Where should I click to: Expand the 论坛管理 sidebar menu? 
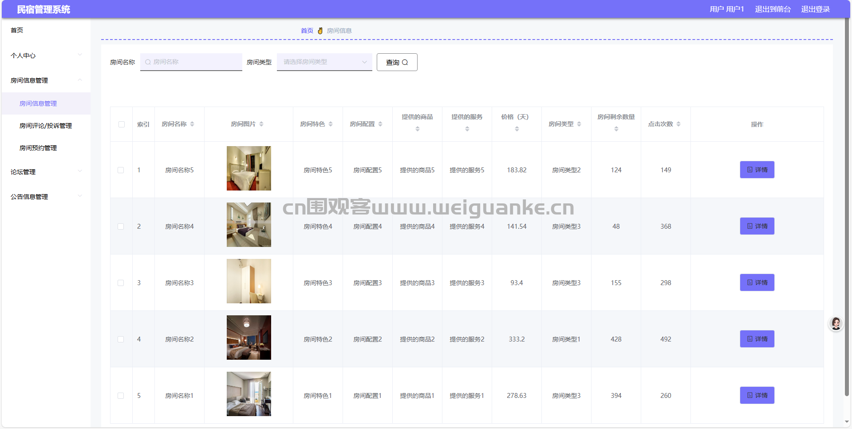[46, 172]
